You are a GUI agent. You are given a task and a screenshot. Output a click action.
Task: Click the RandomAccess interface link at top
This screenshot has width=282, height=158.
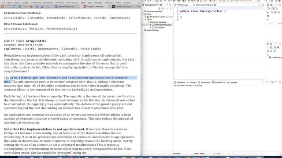[119, 18]
